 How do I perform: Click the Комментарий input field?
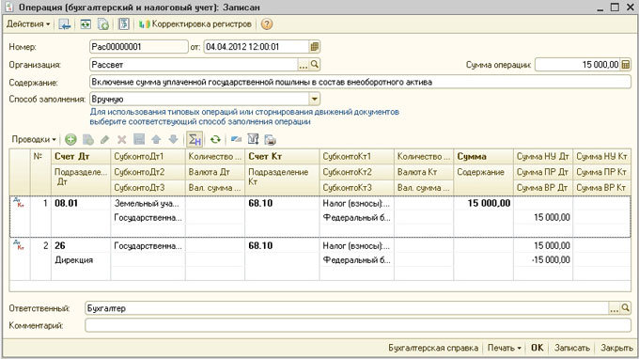358,325
